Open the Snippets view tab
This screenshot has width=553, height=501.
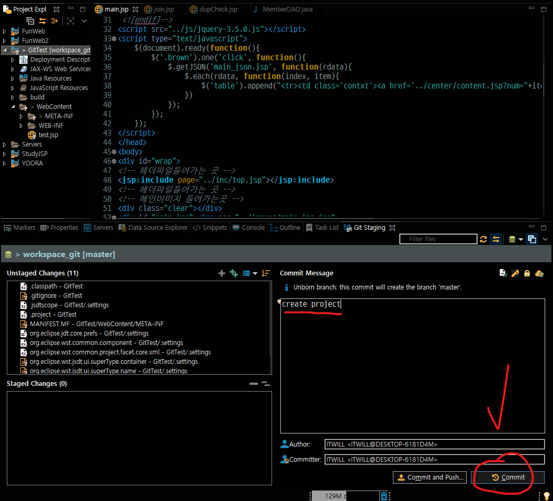pos(209,228)
